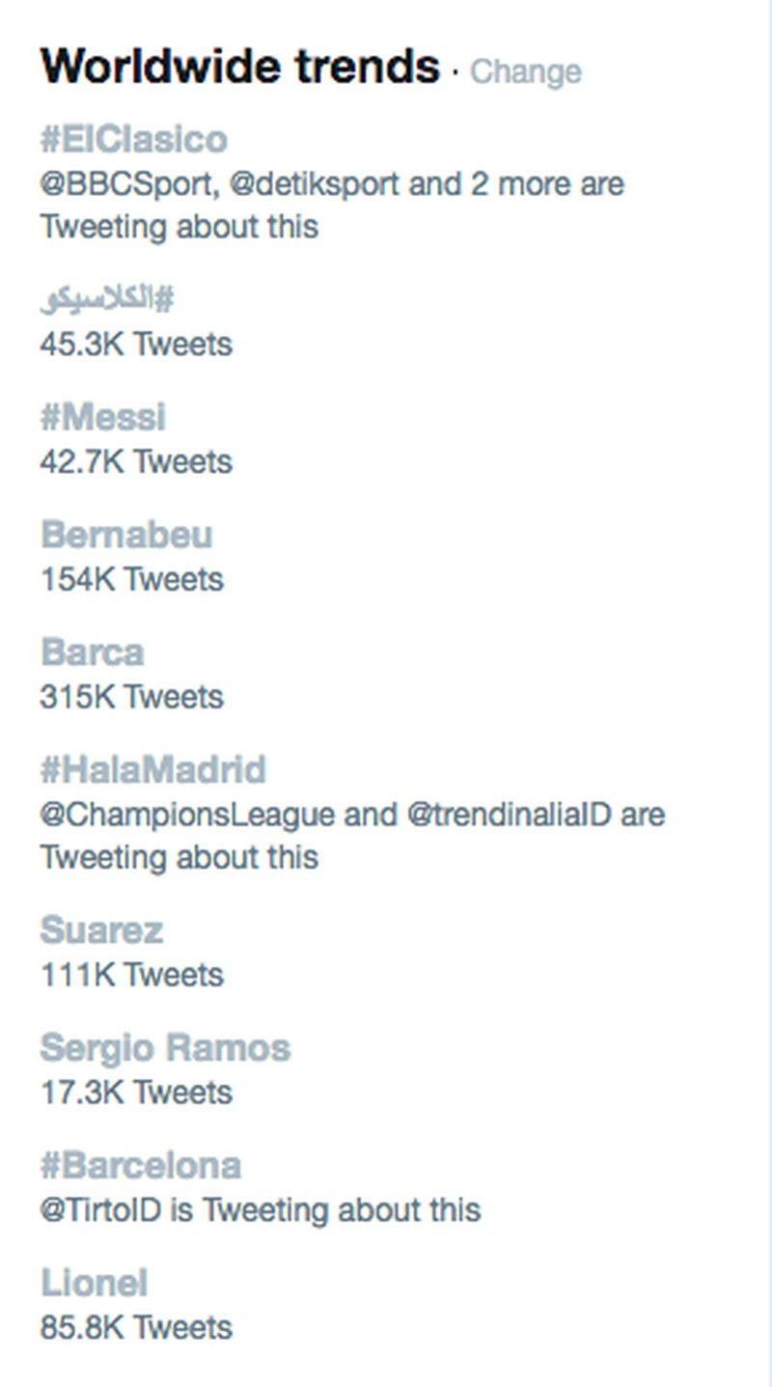Click the 85.8K Tweets count under Lionel
The height and width of the screenshot is (1387, 772).
(x=136, y=1328)
